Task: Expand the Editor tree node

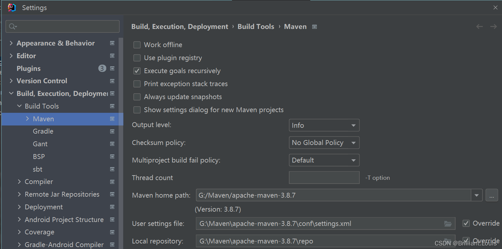Action: tap(11, 56)
